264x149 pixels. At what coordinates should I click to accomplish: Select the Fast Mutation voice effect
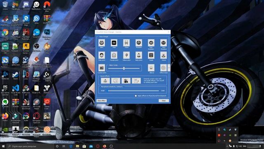[151, 43]
